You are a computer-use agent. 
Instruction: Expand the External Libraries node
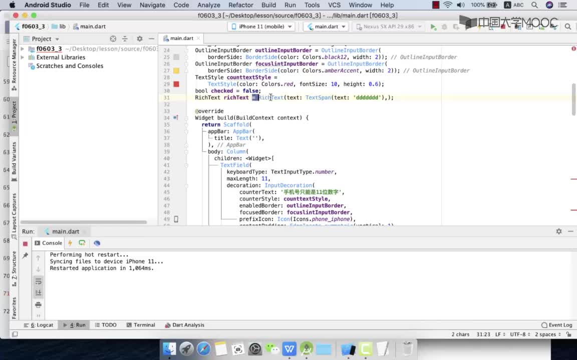23,57
